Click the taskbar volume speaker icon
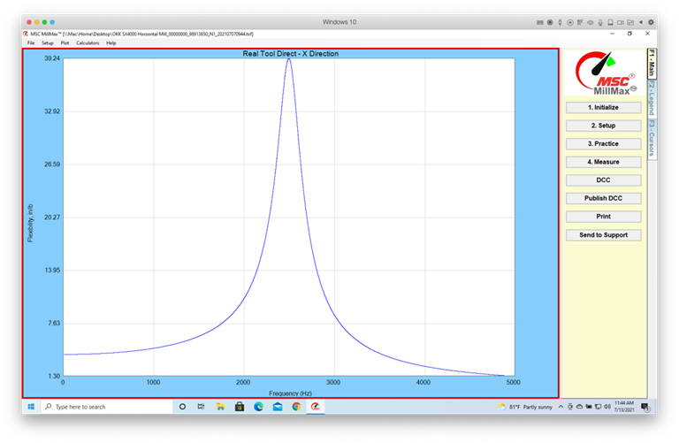The width and height of the screenshot is (679, 443). pyautogui.click(x=607, y=407)
